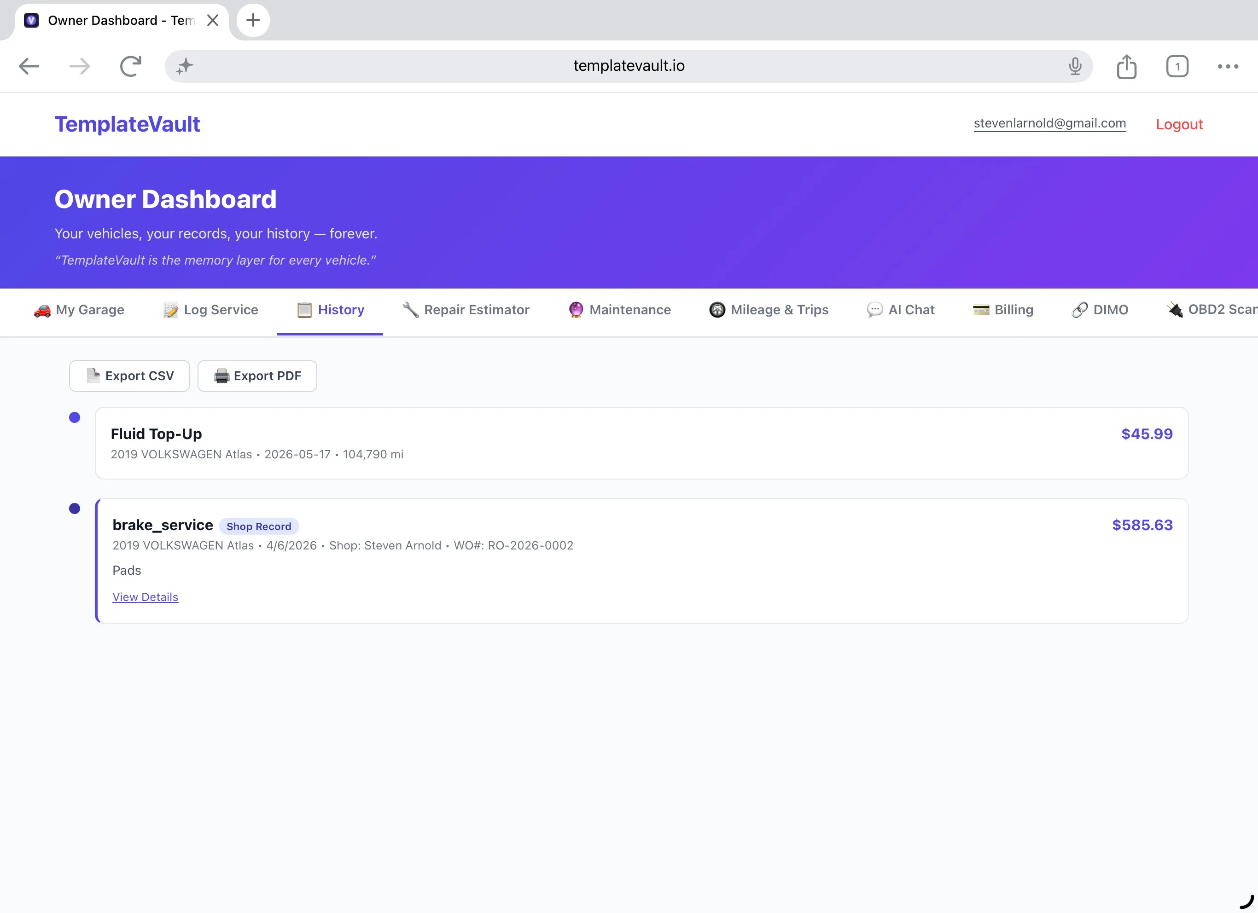Viewport: 1258px width, 913px height.
Task: Open a new tab with the plus button
Action: point(253,21)
